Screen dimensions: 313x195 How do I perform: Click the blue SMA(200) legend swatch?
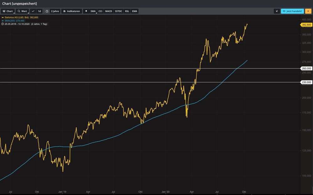pos(3,21)
